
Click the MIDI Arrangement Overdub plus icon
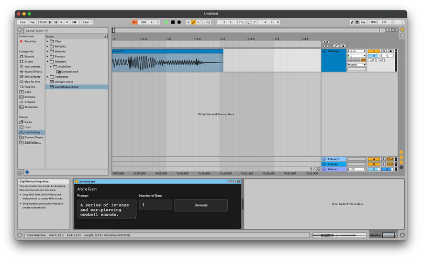point(188,22)
